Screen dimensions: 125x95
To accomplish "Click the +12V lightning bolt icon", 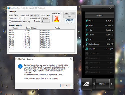I will click(x=87, y=25).
